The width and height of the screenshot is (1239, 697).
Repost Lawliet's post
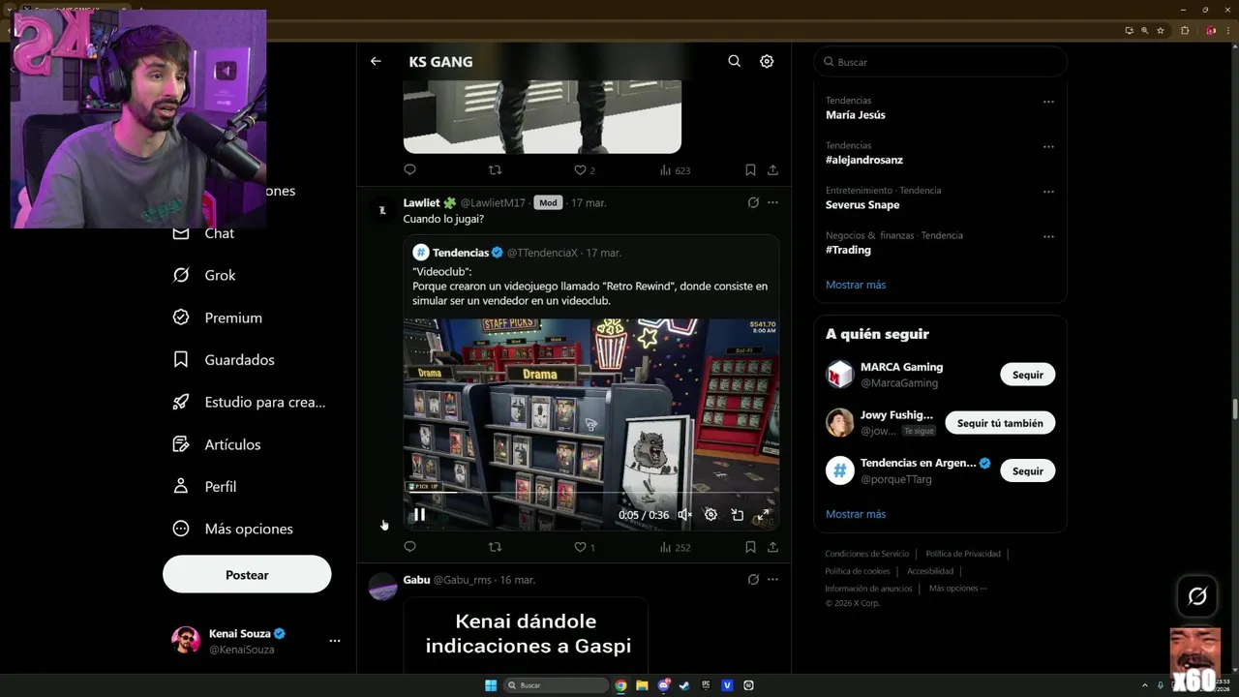pos(495,547)
